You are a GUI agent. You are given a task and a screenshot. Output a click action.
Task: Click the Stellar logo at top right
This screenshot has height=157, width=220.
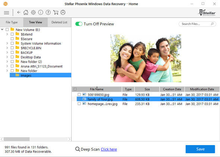point(207,13)
